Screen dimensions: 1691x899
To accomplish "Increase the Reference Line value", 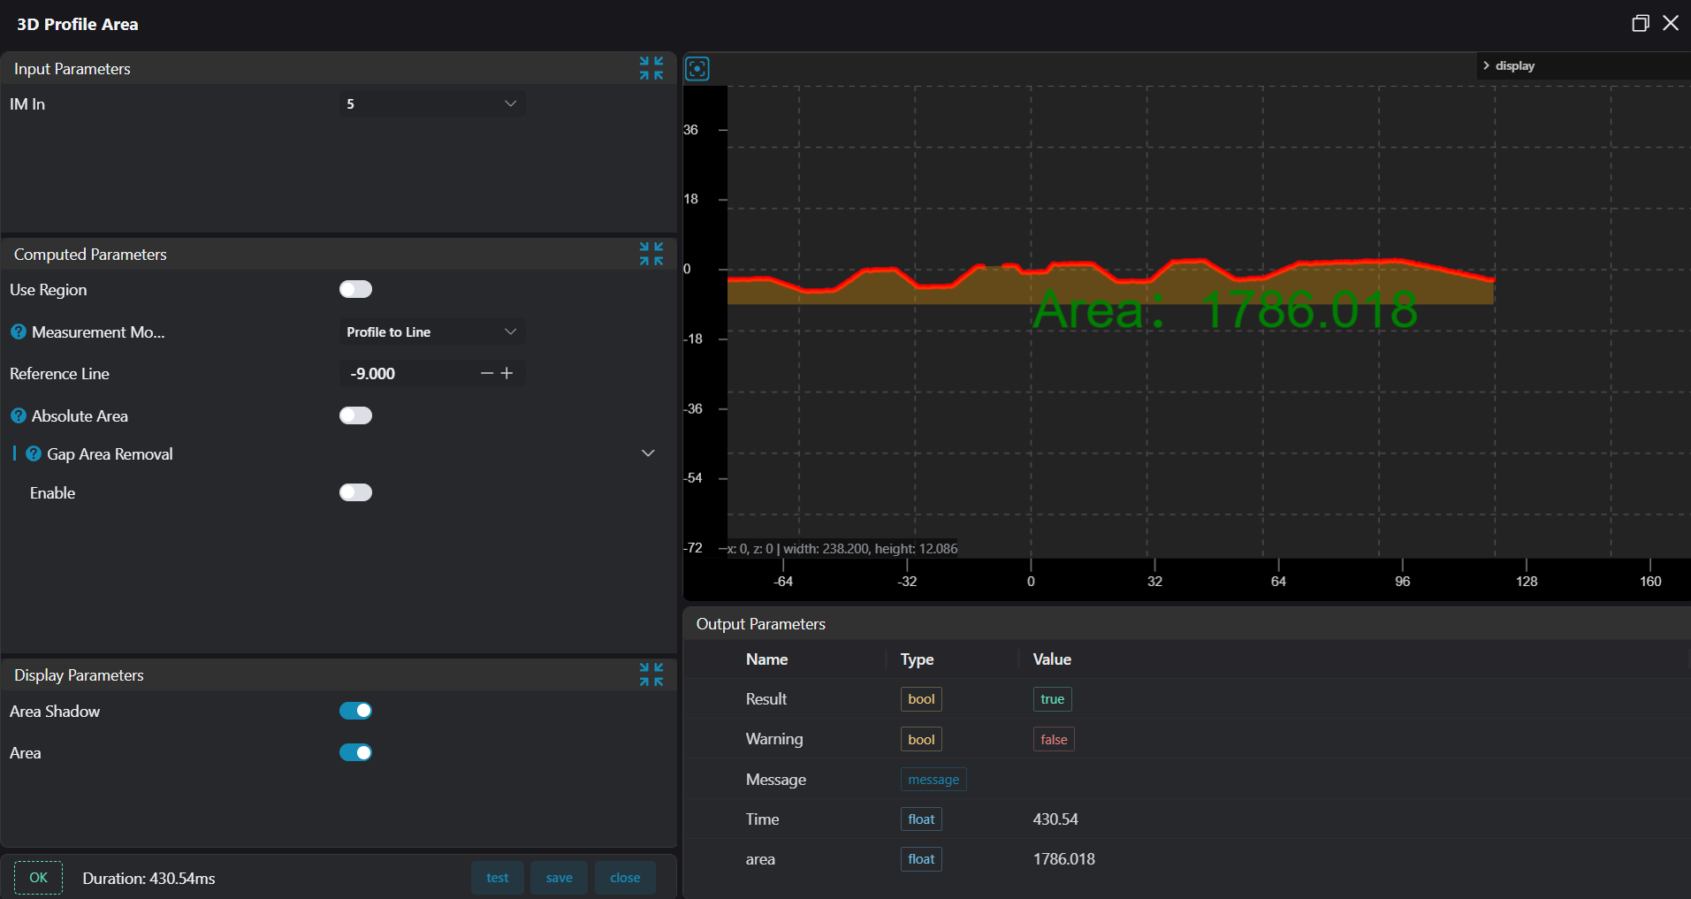I will [x=507, y=374].
